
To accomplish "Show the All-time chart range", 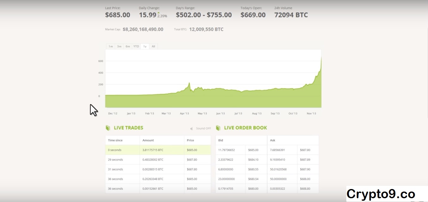I will (153, 46).
